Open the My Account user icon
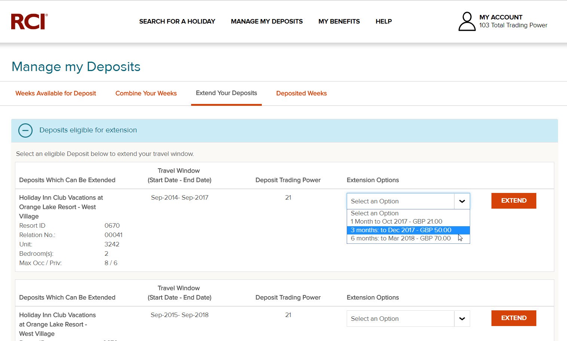The width and height of the screenshot is (567, 341). (x=467, y=21)
